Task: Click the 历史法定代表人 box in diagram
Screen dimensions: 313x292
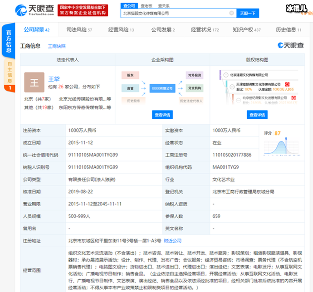Action: click(x=191, y=101)
